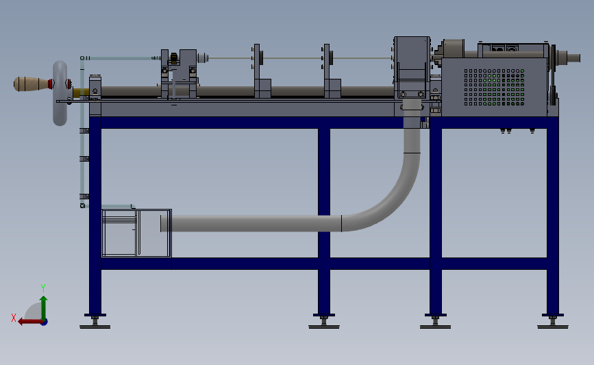Viewport: 594px width, 365px height.
Task: Select the leftmost leveling foot pad
Action: (x=95, y=327)
